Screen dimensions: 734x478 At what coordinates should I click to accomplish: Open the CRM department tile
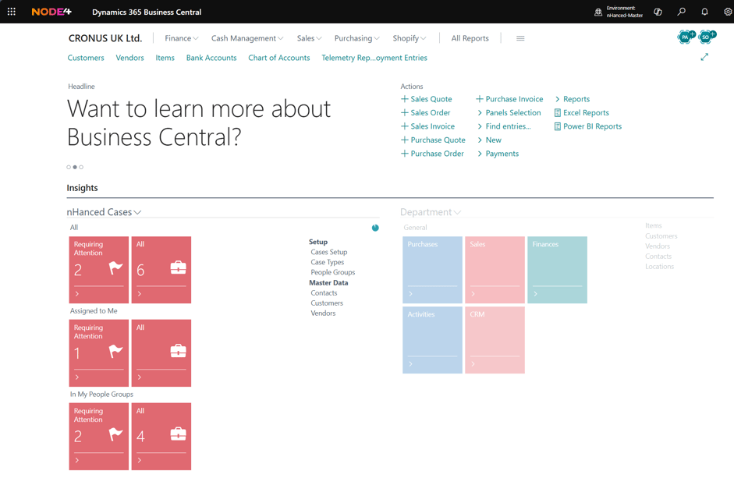(495, 340)
